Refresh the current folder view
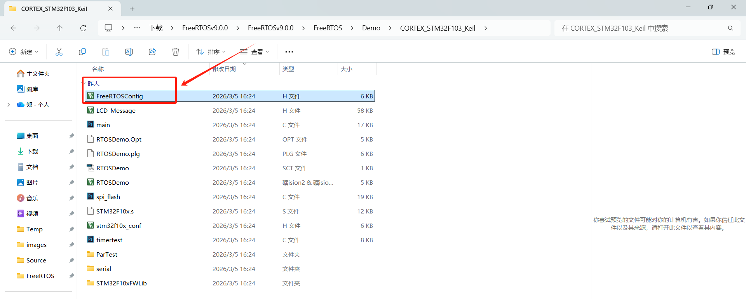The image size is (746, 299). (83, 28)
